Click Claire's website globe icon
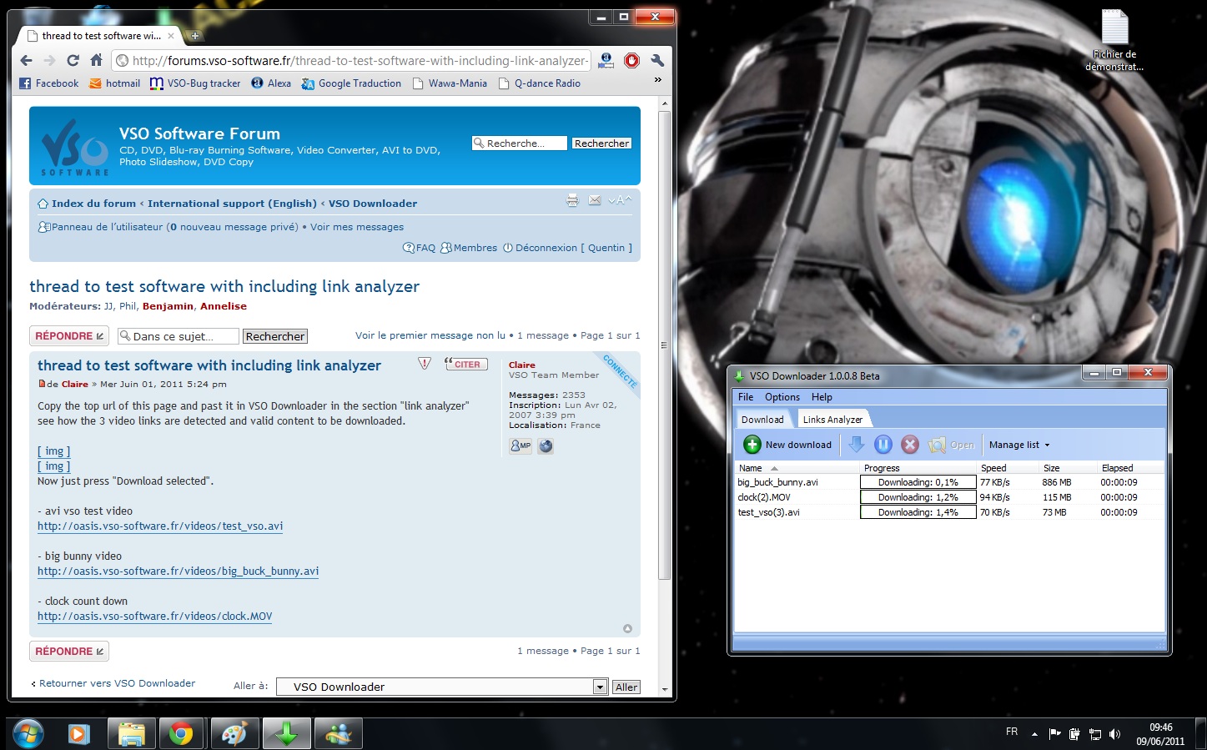Screen dimensions: 1207x750 pos(546,445)
